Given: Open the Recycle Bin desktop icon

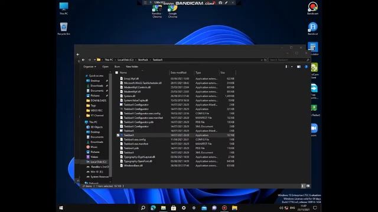Looking at the screenshot, I should click(x=64, y=29).
